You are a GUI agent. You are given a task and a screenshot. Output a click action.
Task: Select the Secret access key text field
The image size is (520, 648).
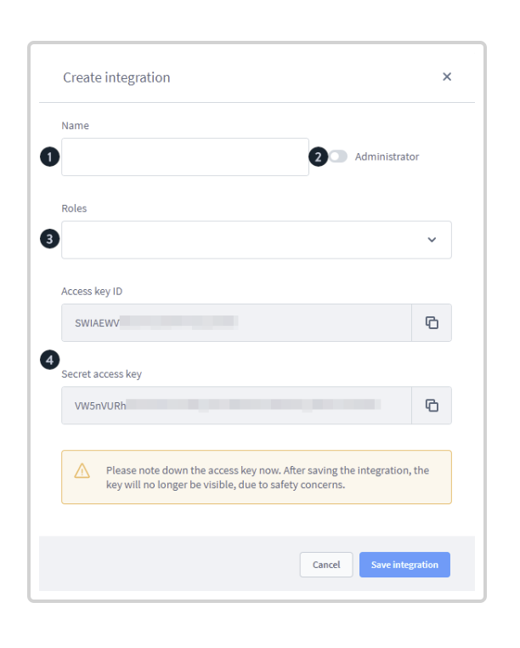[237, 406]
